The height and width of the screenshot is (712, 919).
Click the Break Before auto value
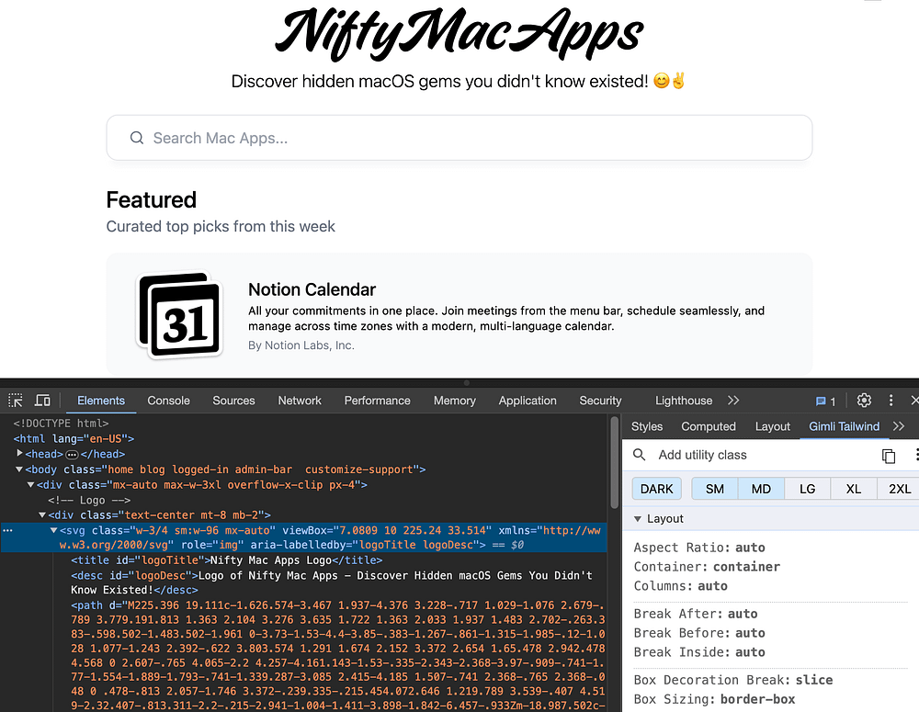coord(750,633)
